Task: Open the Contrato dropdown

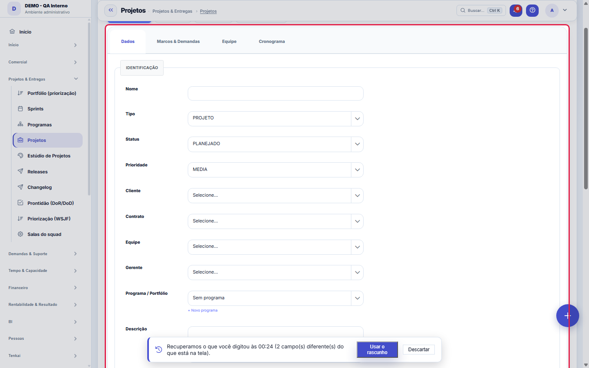Action: (x=276, y=221)
